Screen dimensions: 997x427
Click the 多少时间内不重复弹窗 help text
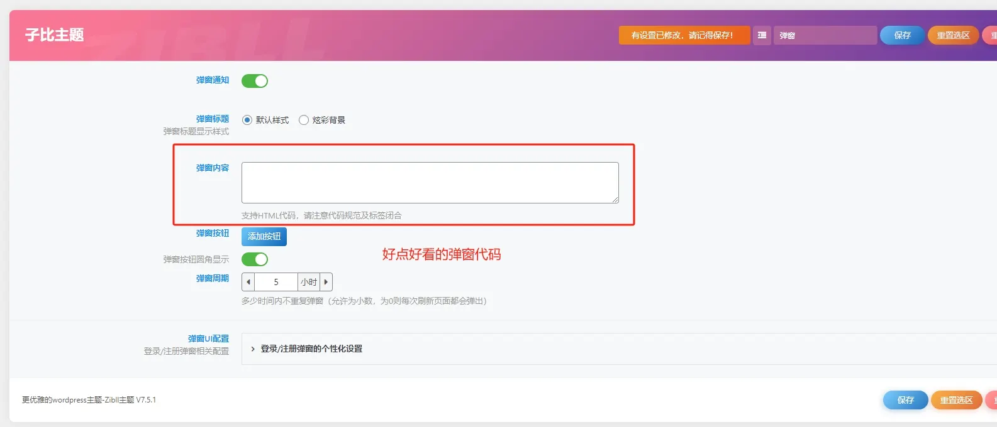[x=364, y=301]
